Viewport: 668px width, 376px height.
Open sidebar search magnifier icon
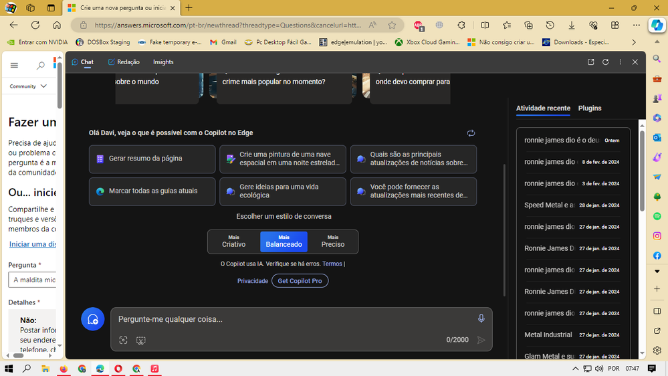(x=657, y=59)
